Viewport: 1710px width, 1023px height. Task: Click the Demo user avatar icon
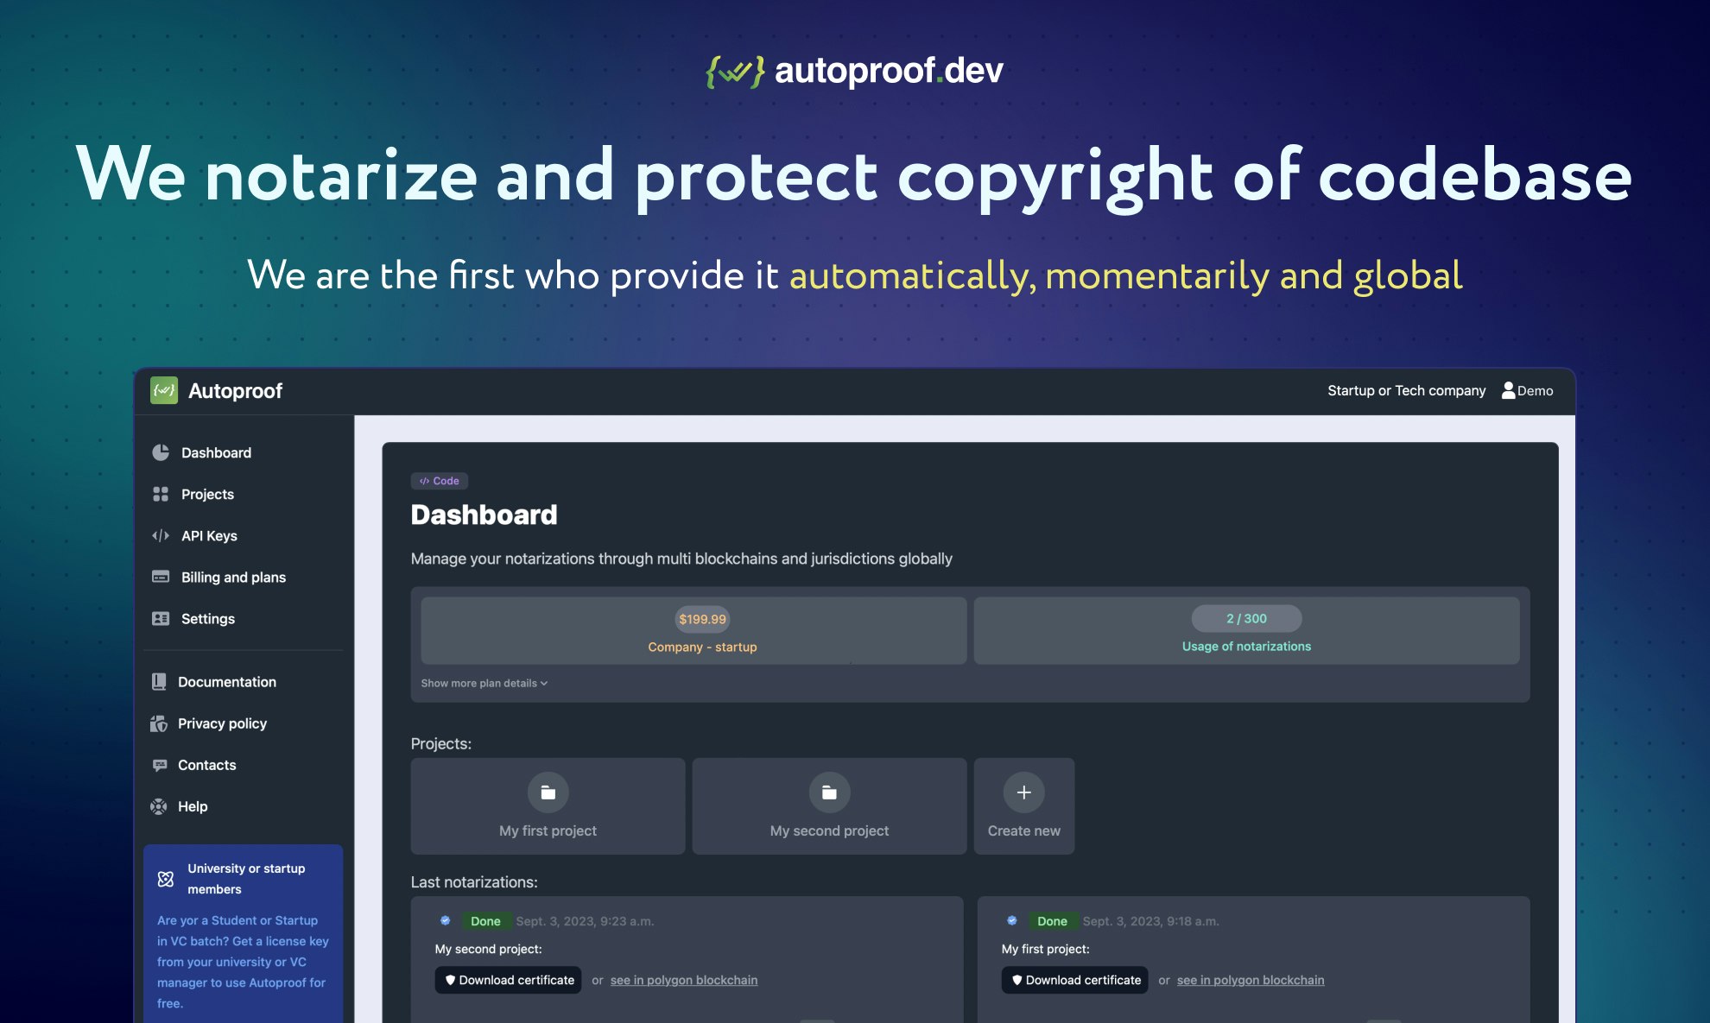(1508, 390)
